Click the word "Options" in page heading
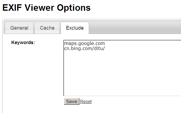Screen dimensions: 181x113 pyautogui.click(x=74, y=8)
